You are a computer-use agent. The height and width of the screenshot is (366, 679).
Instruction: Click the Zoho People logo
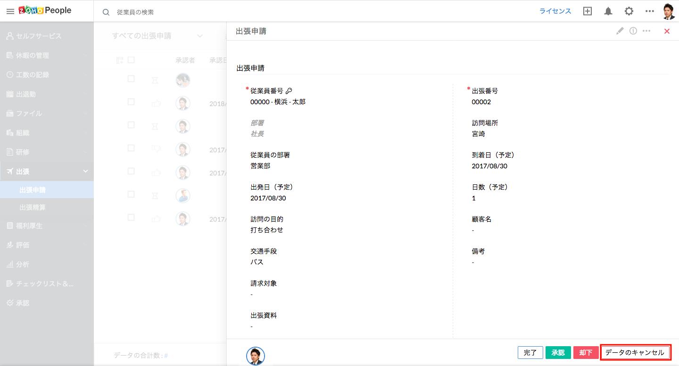coord(45,11)
